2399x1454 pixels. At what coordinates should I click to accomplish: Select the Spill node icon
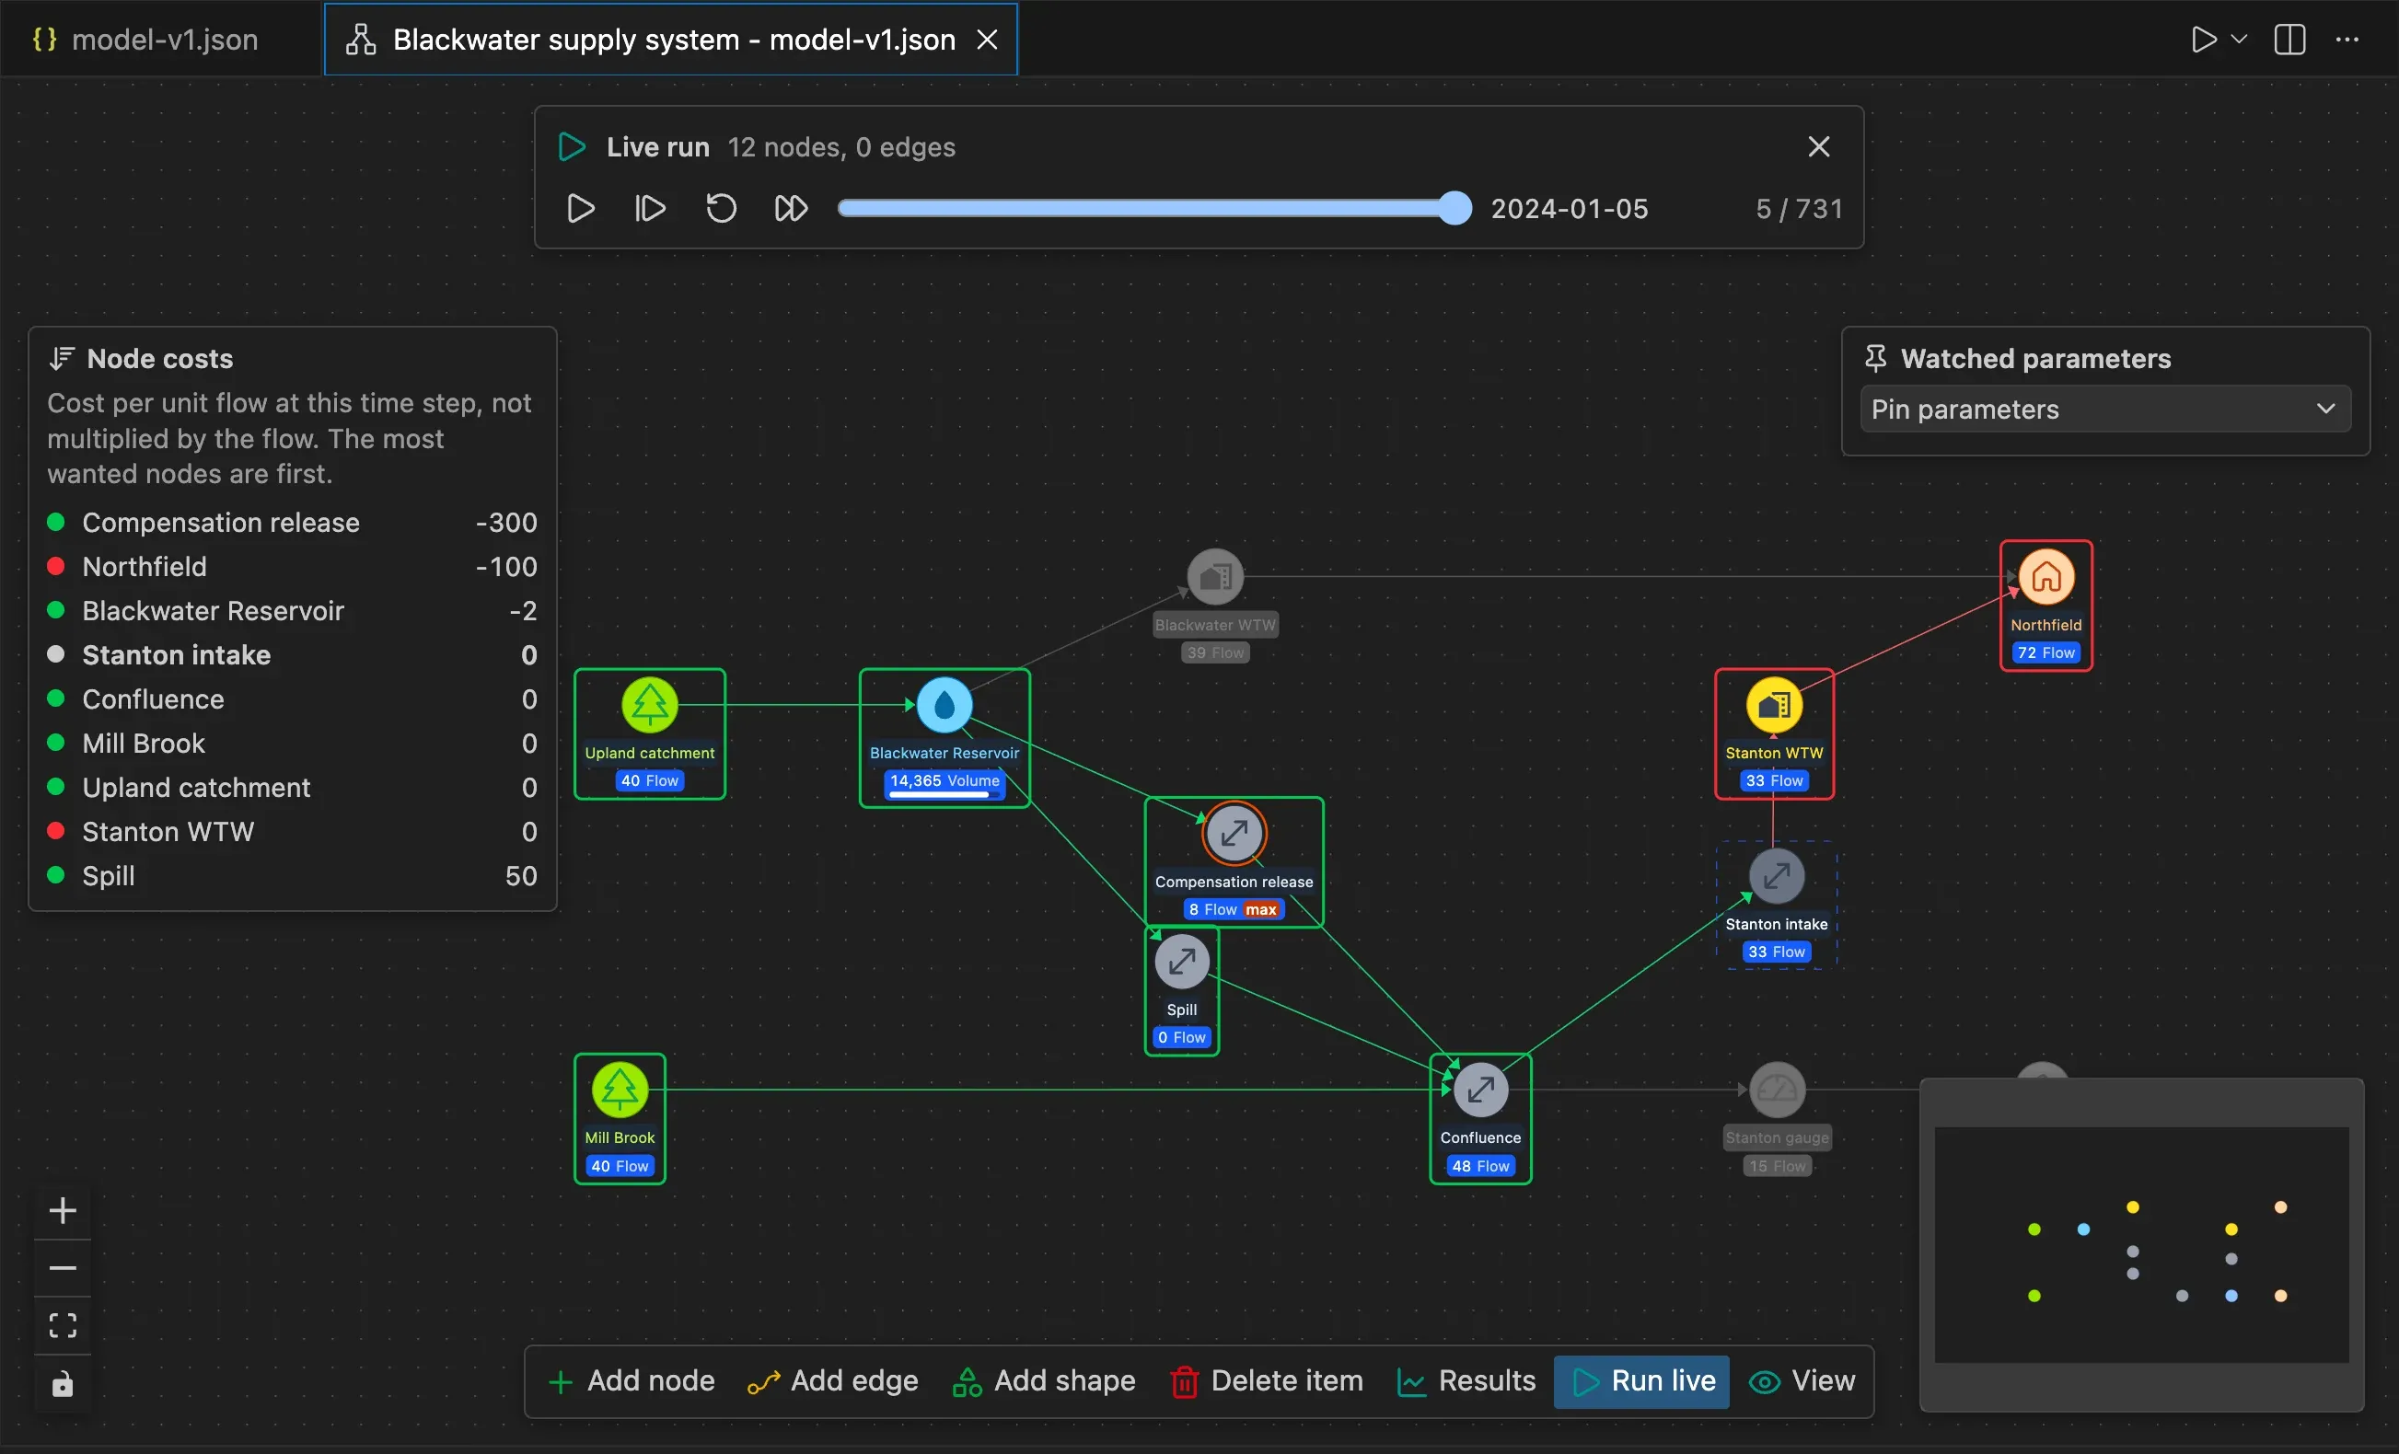(1181, 962)
